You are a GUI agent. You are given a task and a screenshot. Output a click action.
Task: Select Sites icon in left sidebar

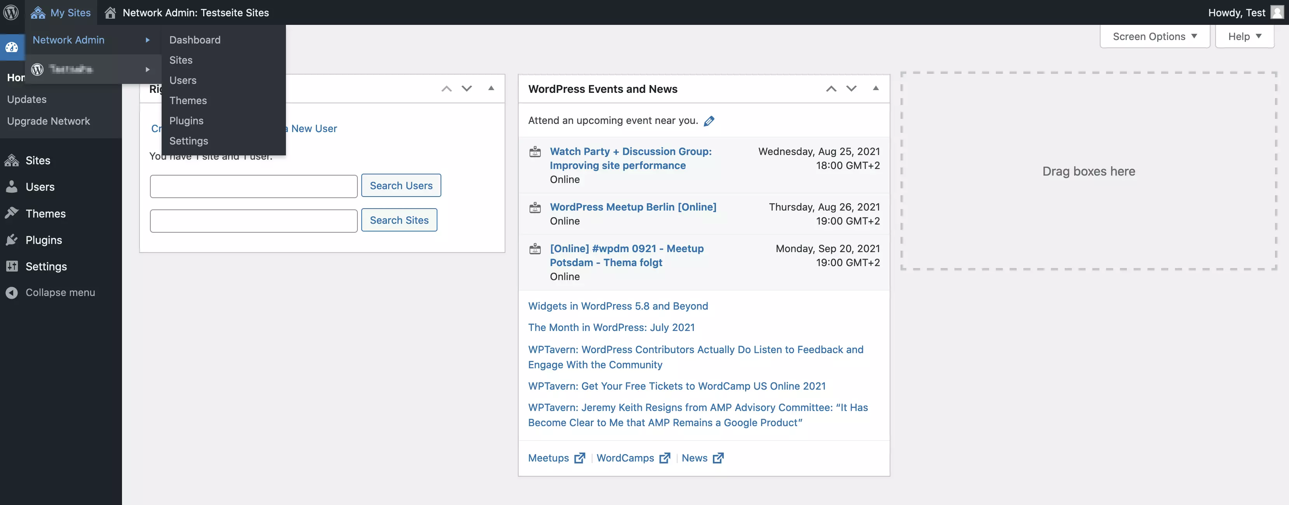(x=12, y=160)
